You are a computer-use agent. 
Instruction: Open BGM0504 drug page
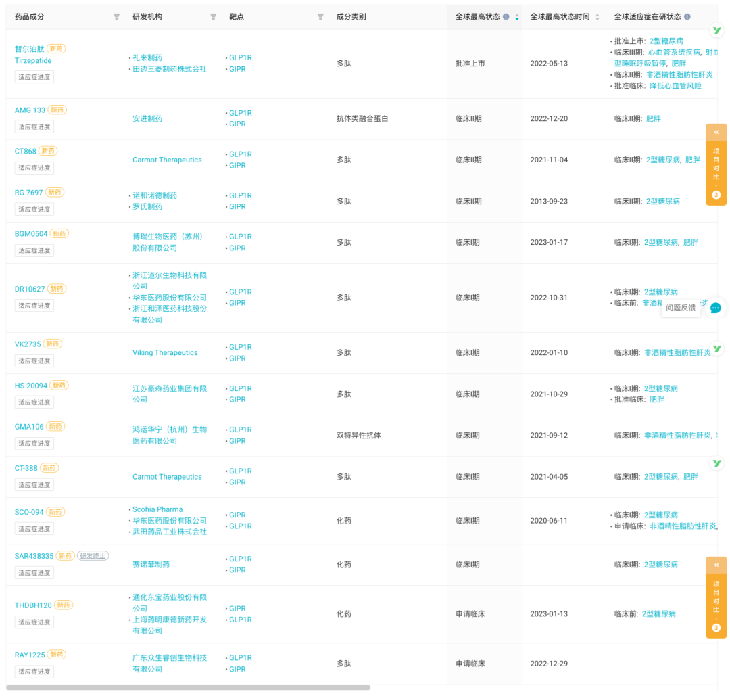[x=30, y=233]
